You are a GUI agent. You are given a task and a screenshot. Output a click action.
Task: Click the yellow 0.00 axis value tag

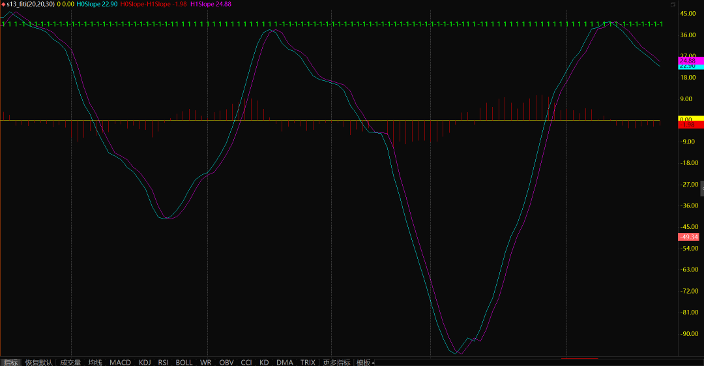pyautogui.click(x=690, y=119)
